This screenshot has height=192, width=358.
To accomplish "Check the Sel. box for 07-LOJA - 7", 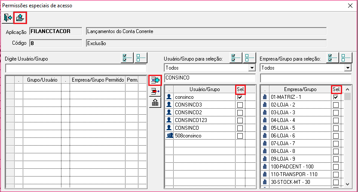I will click(x=336, y=143).
